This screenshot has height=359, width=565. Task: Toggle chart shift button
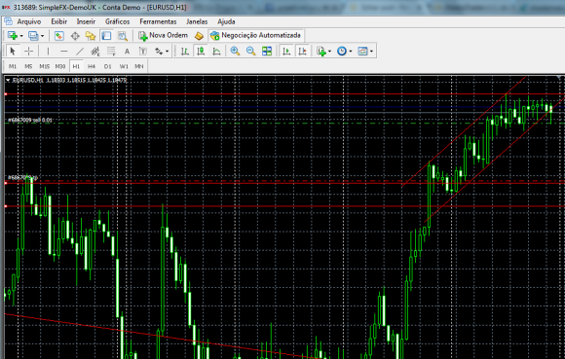[302, 52]
